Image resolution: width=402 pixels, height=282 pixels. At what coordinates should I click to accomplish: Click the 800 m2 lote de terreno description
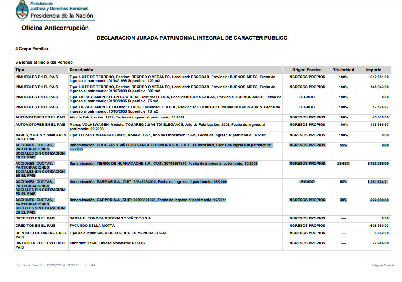(x=172, y=89)
